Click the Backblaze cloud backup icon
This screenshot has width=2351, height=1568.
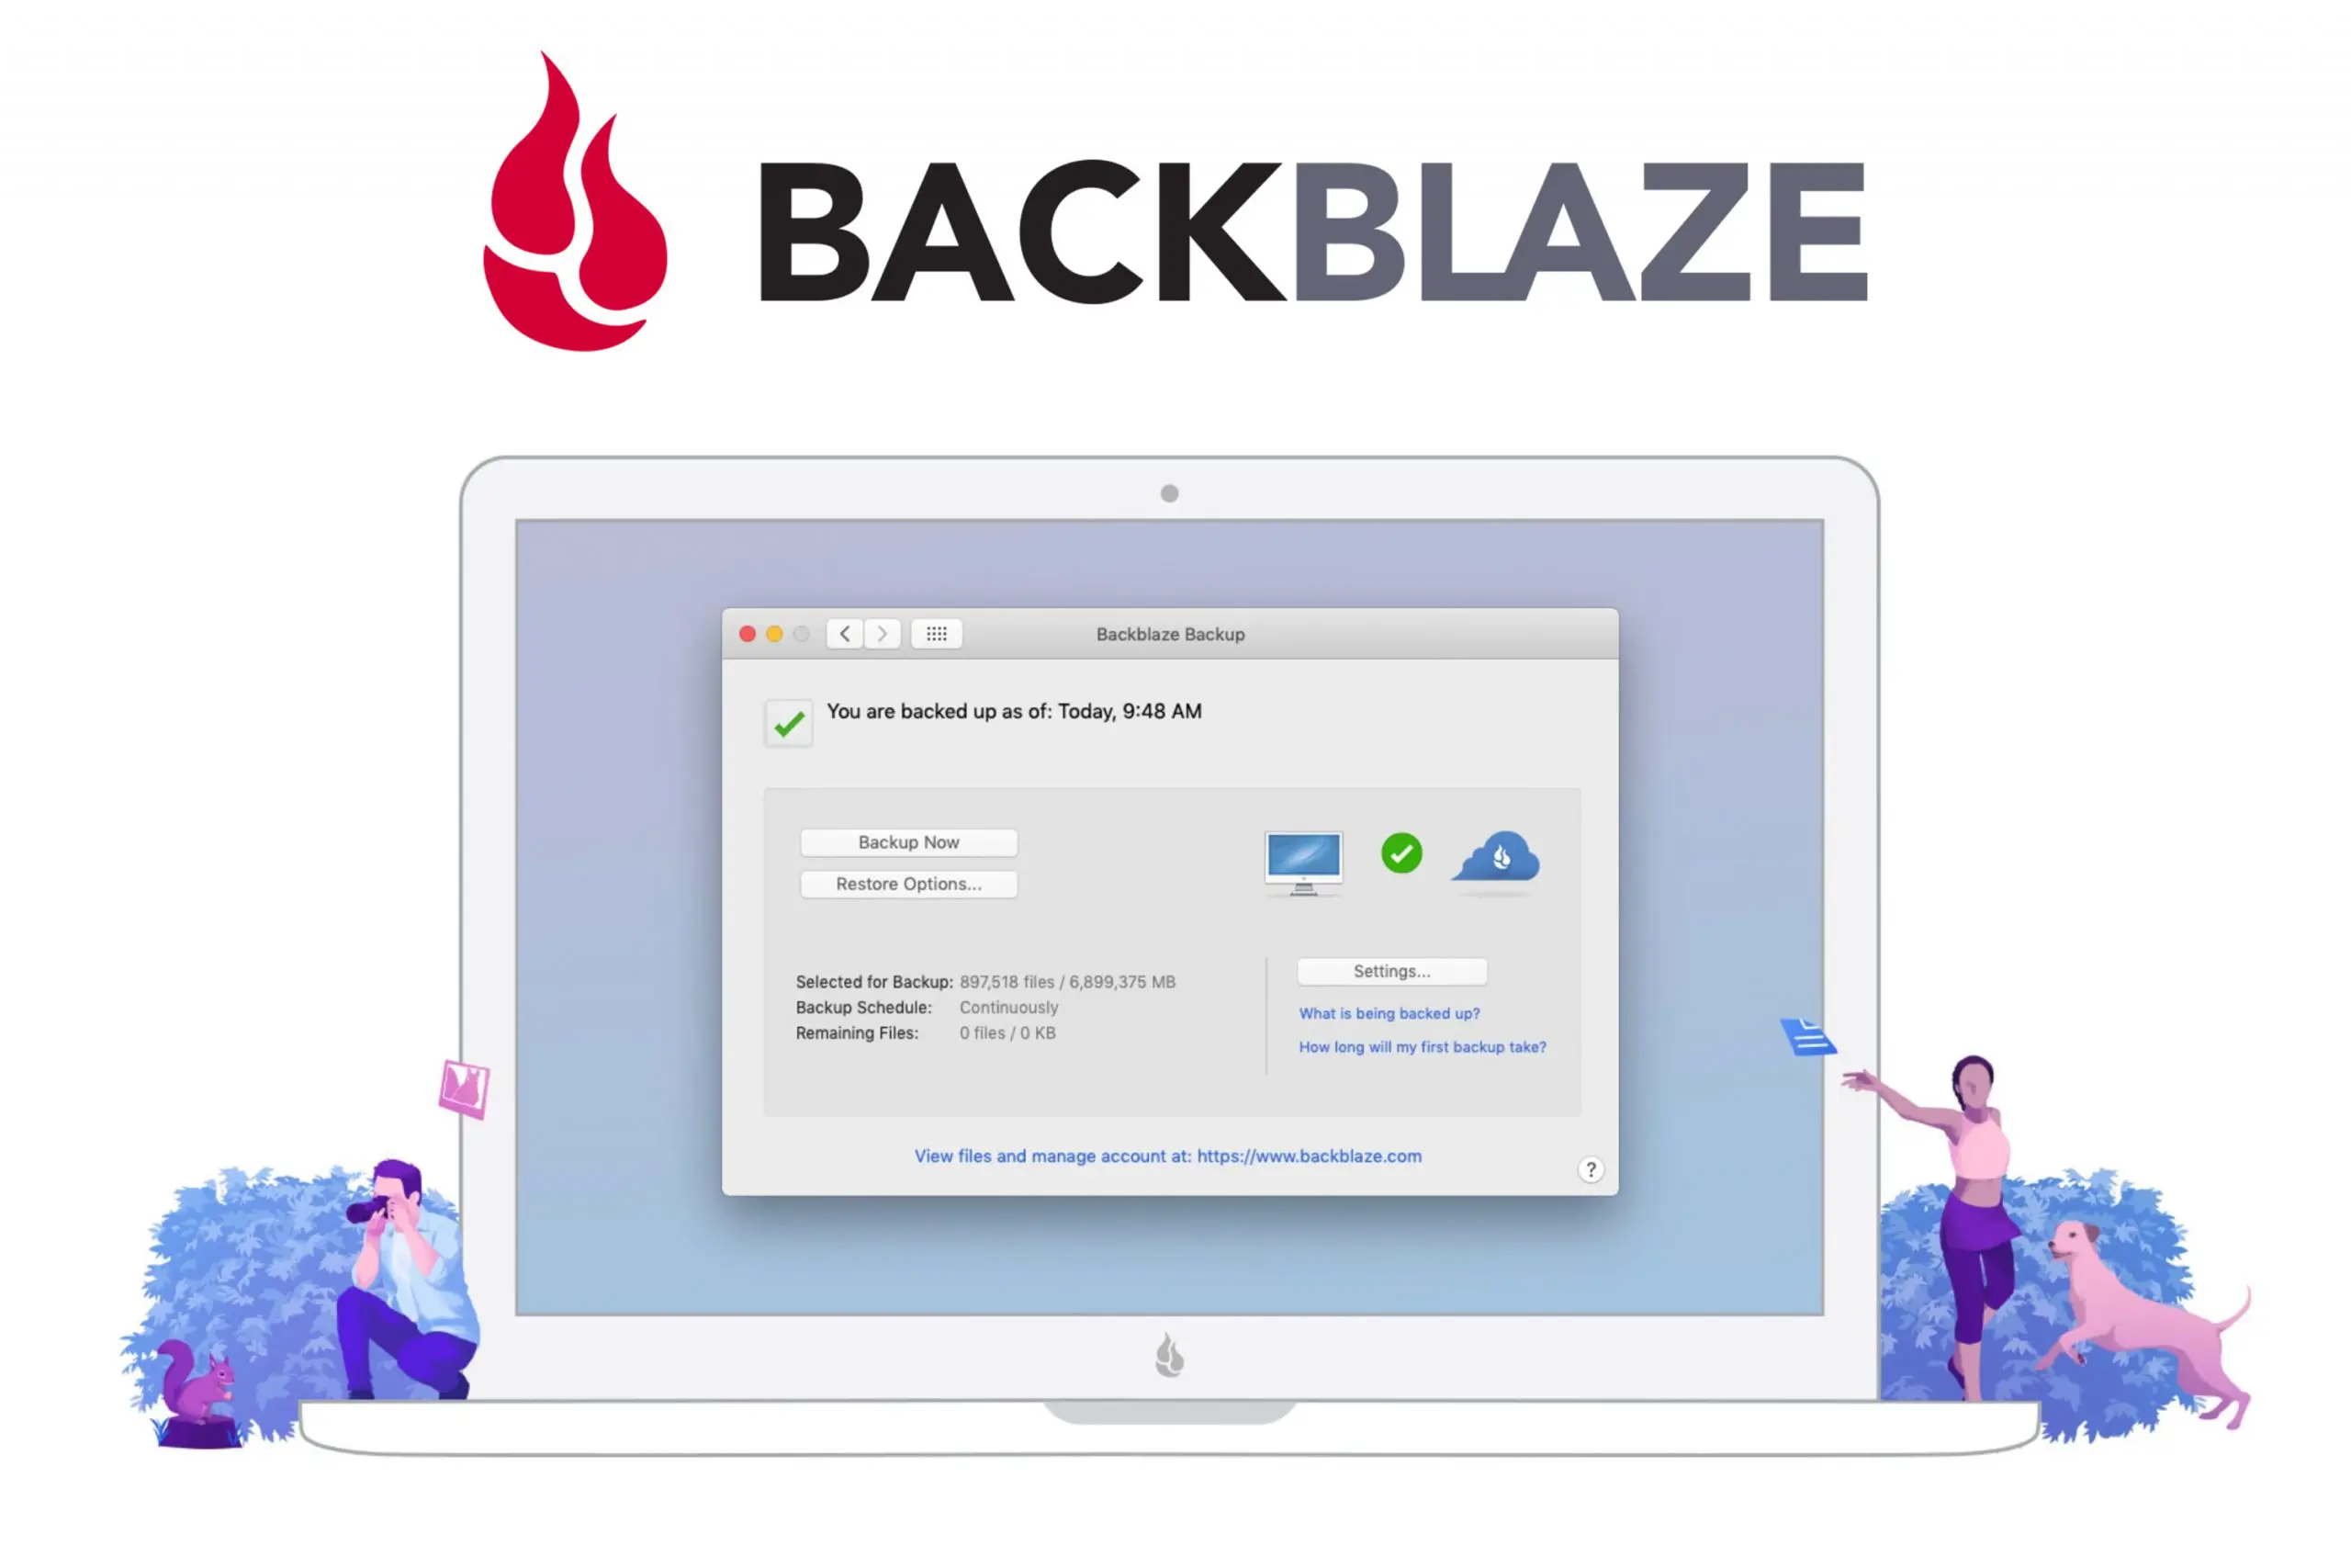[x=1496, y=856]
